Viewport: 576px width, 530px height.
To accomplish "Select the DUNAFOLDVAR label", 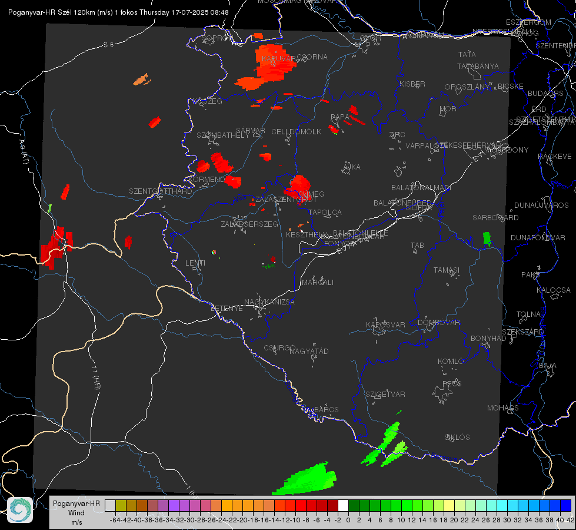I will 538,237.
